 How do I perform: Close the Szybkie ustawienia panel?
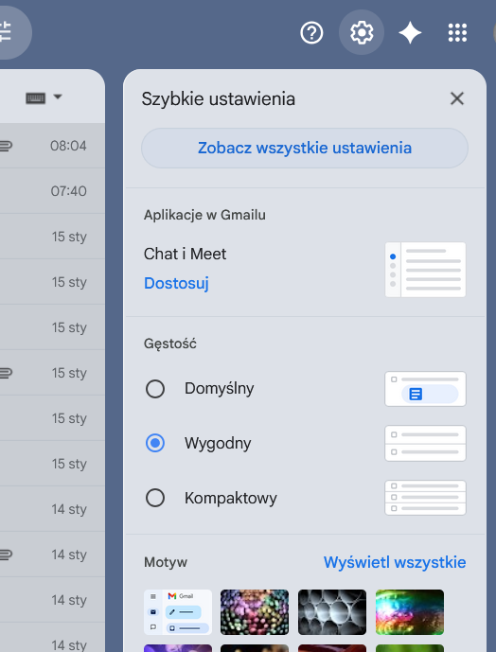click(x=457, y=99)
